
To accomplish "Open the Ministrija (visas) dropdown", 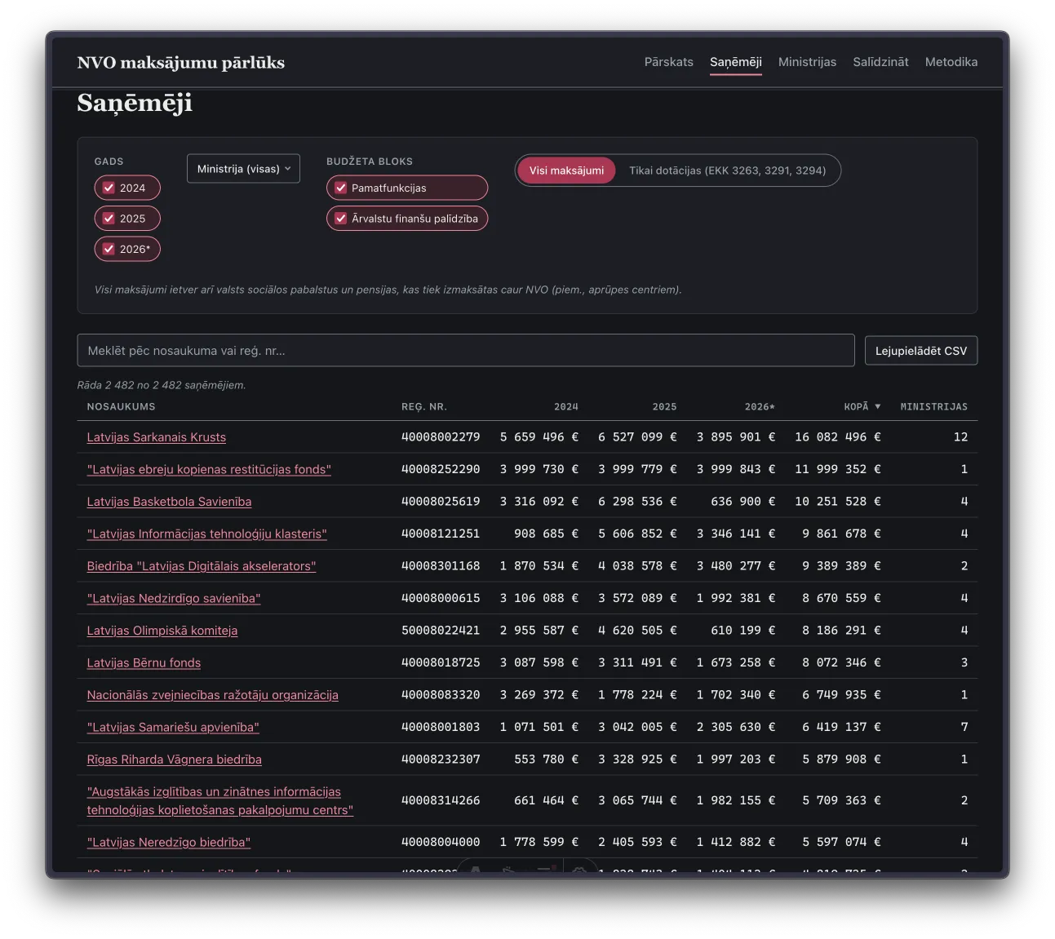I will (243, 169).
